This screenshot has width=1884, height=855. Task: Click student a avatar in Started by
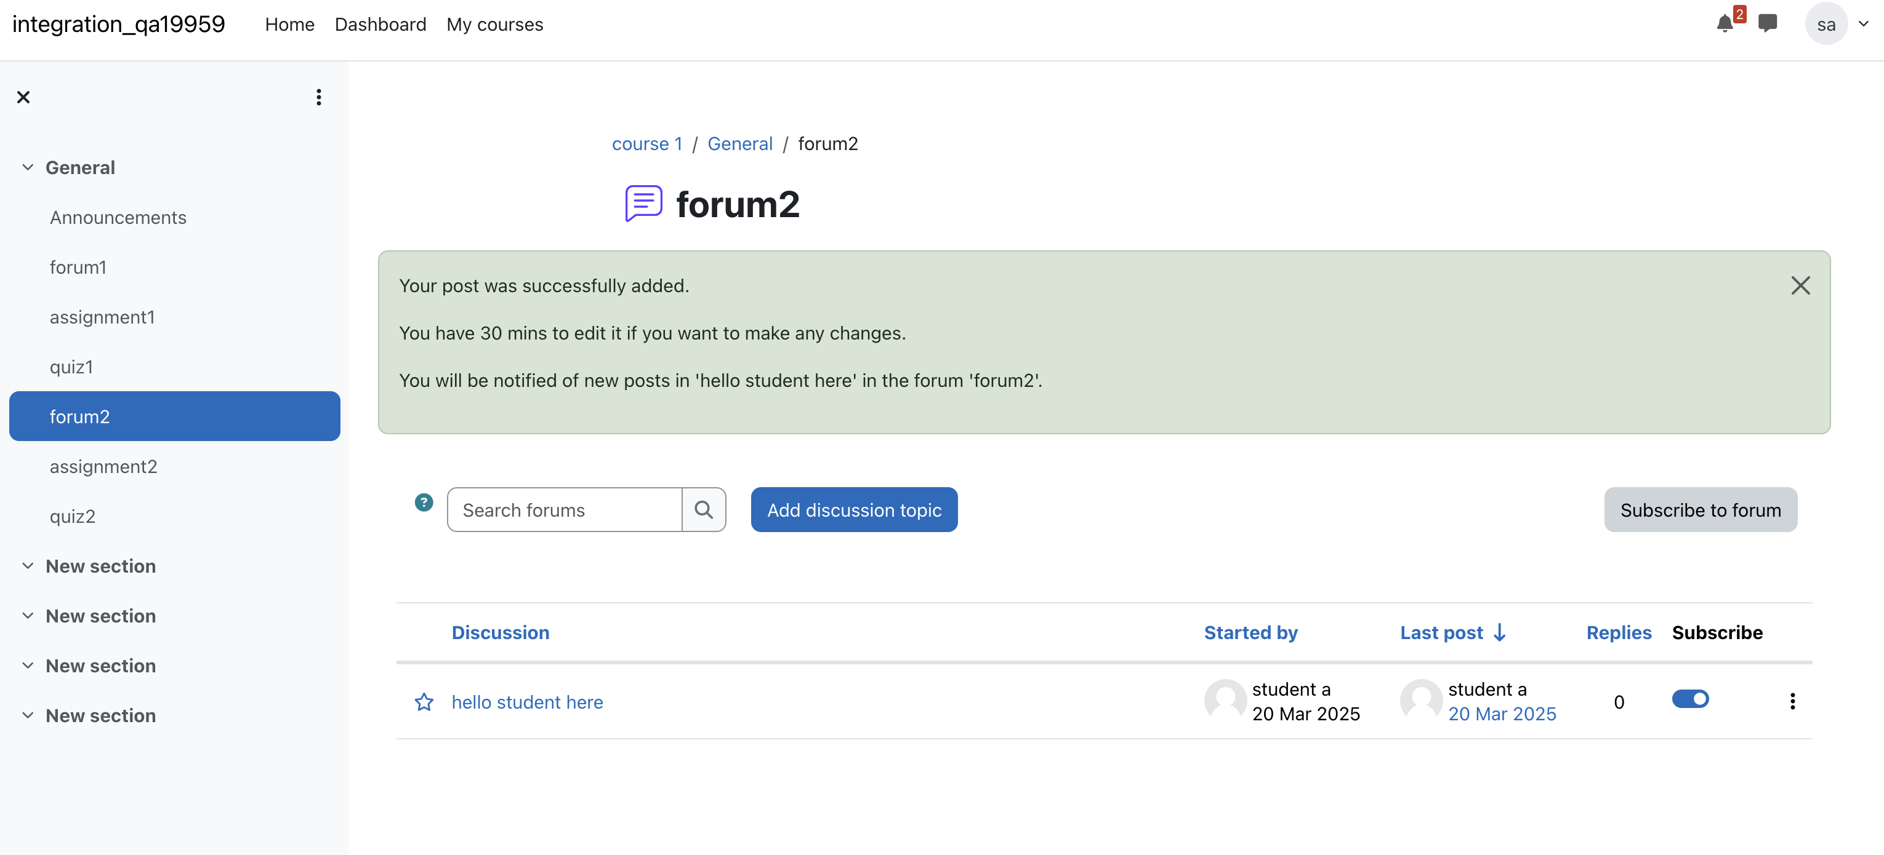point(1225,700)
